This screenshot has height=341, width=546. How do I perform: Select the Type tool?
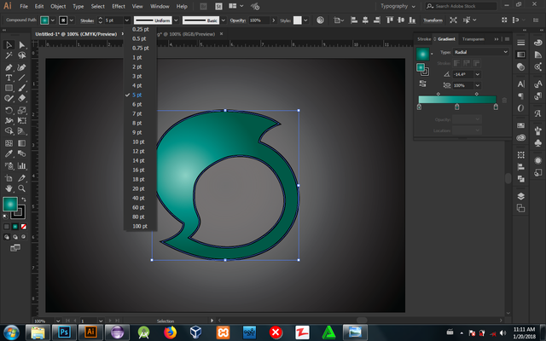click(x=9, y=78)
